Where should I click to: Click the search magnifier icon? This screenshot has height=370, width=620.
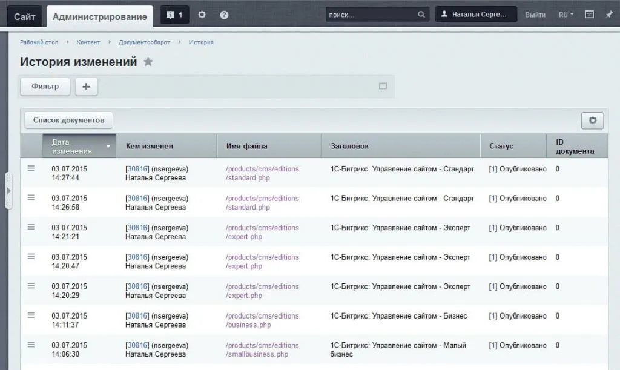point(421,15)
